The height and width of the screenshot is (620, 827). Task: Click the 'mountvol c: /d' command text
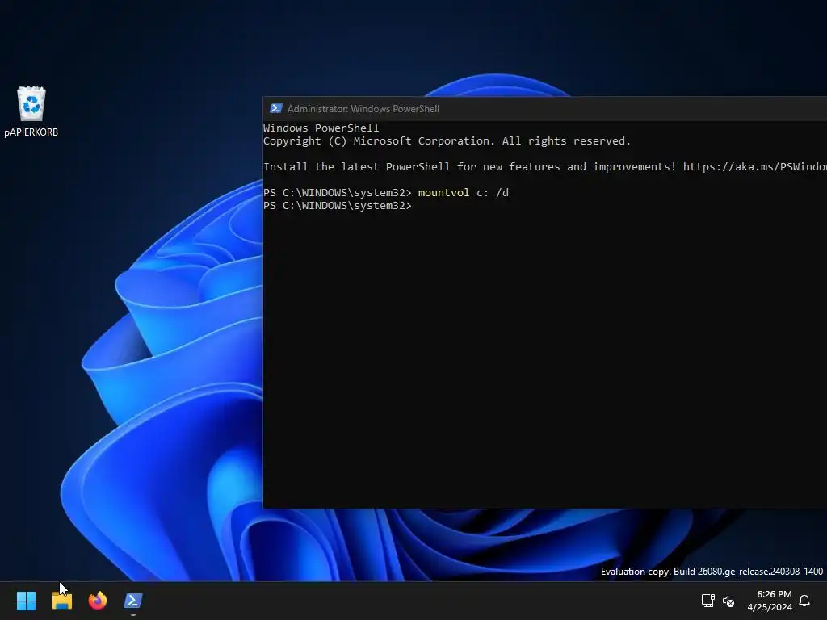tap(463, 192)
